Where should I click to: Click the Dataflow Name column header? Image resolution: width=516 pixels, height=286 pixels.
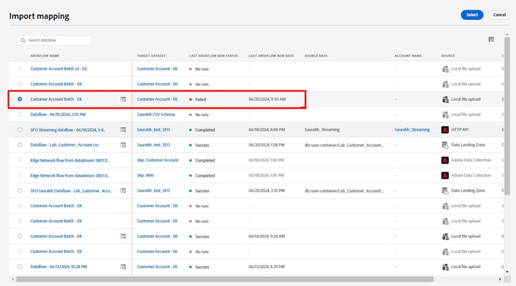[45, 56]
